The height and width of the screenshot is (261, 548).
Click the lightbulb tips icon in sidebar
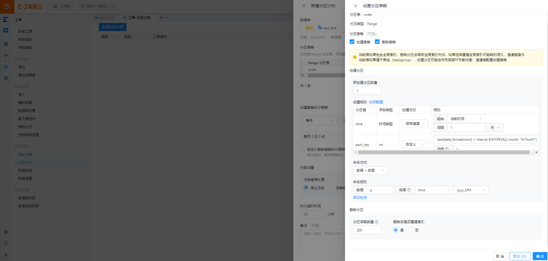(x=6, y=243)
